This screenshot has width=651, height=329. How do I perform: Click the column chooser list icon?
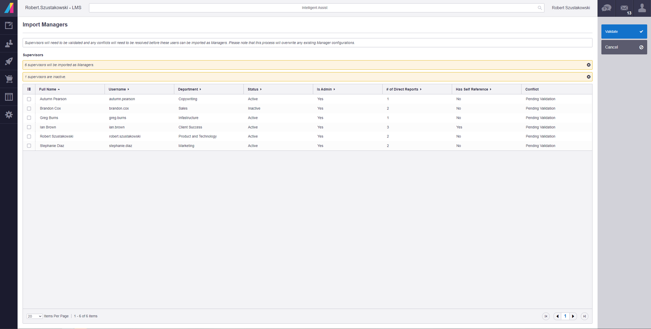click(29, 89)
